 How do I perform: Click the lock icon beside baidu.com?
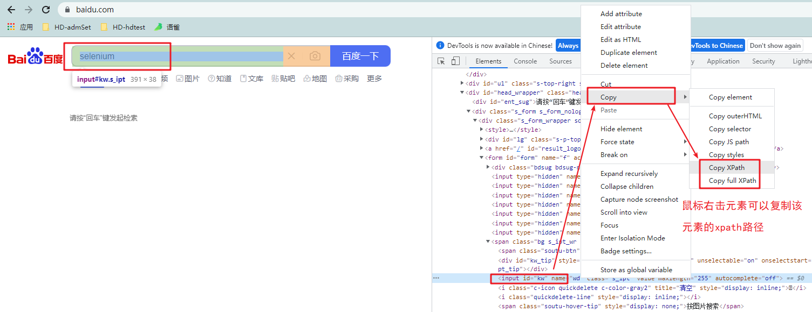[x=67, y=10]
